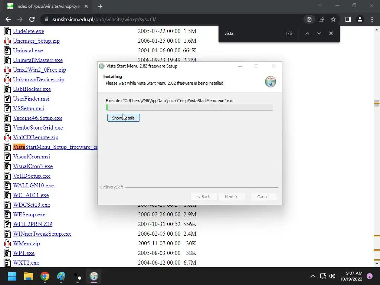Switch to Chrome in the taskbar

pyautogui.click(x=45, y=276)
